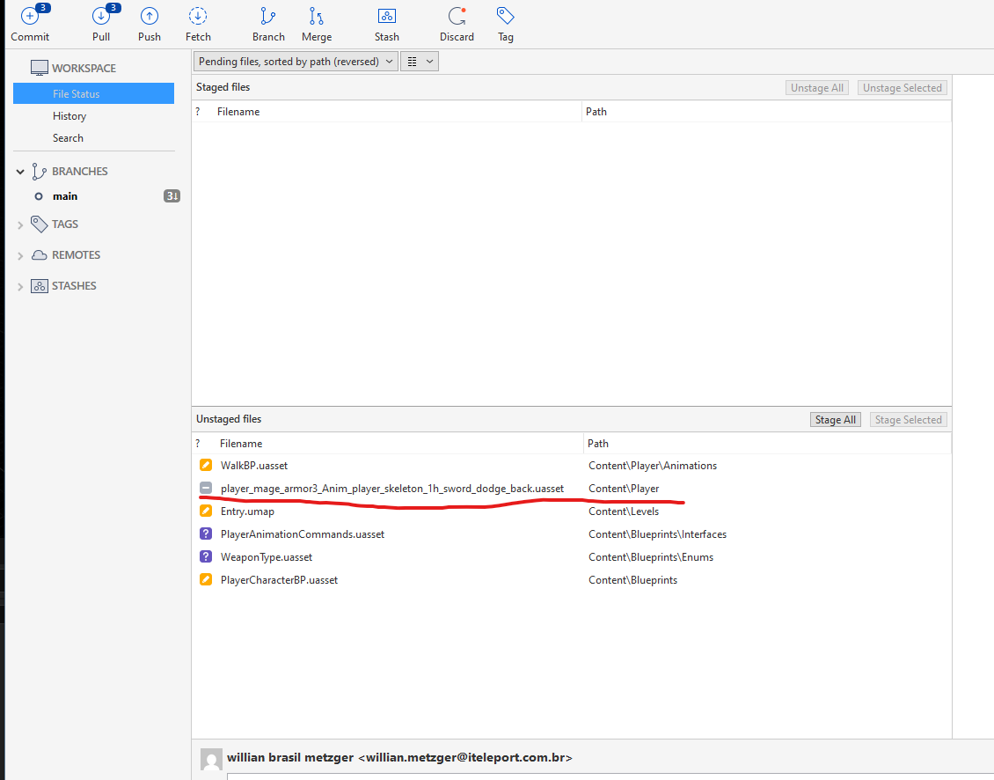994x780 pixels.
Task: Click the user avatar next to willian brasil metzger
Action: 211,759
